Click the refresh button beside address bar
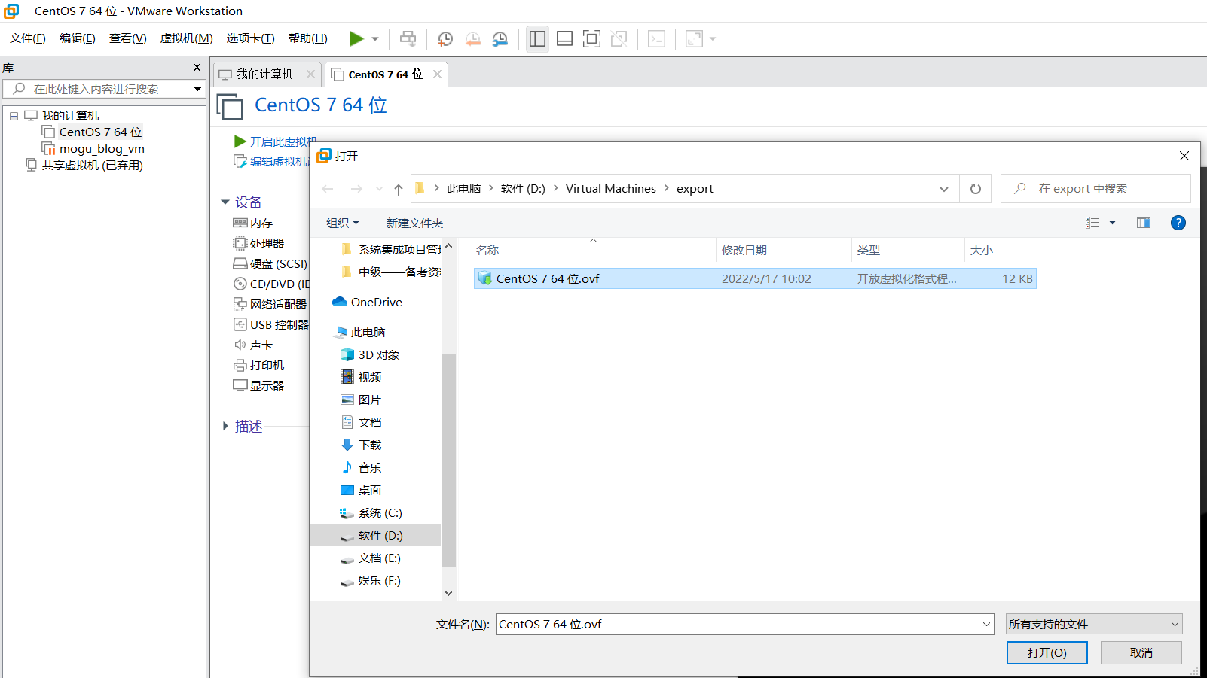This screenshot has height=678, width=1207. pyautogui.click(x=976, y=189)
